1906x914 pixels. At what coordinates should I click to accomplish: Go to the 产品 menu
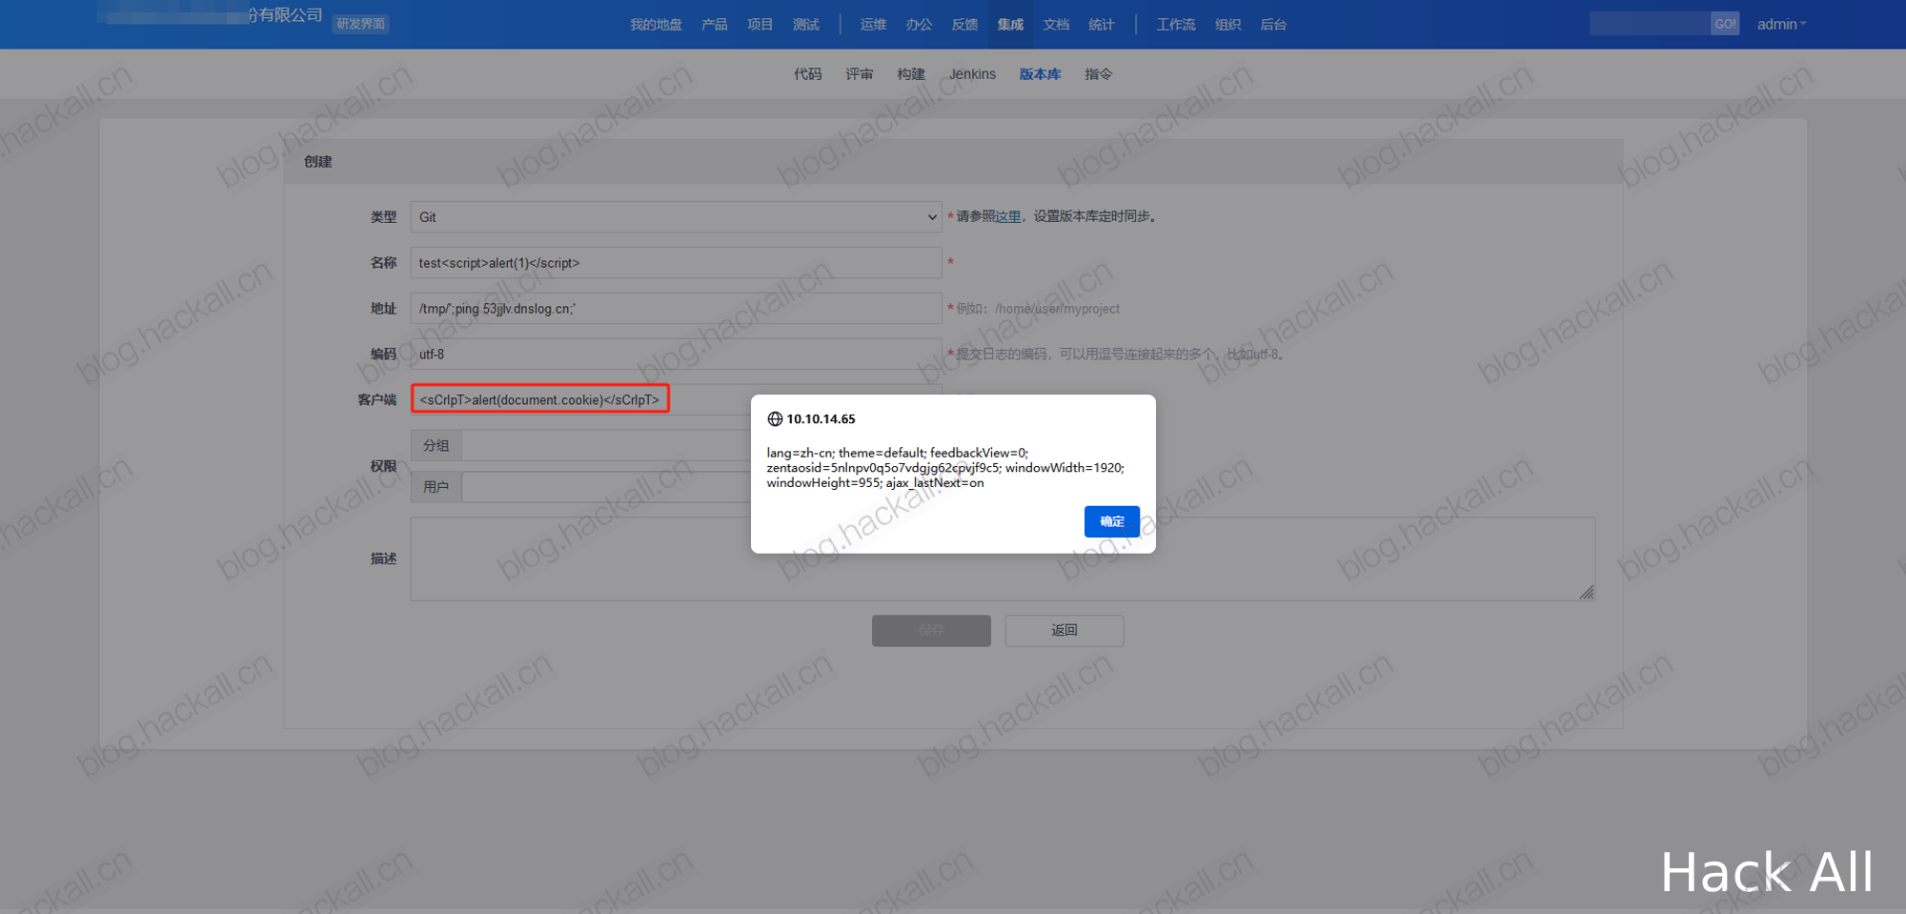tap(715, 25)
